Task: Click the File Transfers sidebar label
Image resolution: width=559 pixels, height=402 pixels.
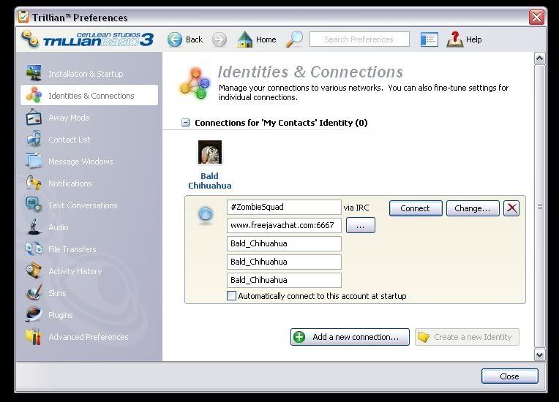Action: click(x=72, y=249)
